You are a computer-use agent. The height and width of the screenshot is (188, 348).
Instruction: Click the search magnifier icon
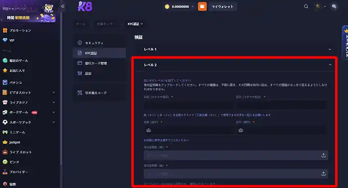(x=306, y=6)
